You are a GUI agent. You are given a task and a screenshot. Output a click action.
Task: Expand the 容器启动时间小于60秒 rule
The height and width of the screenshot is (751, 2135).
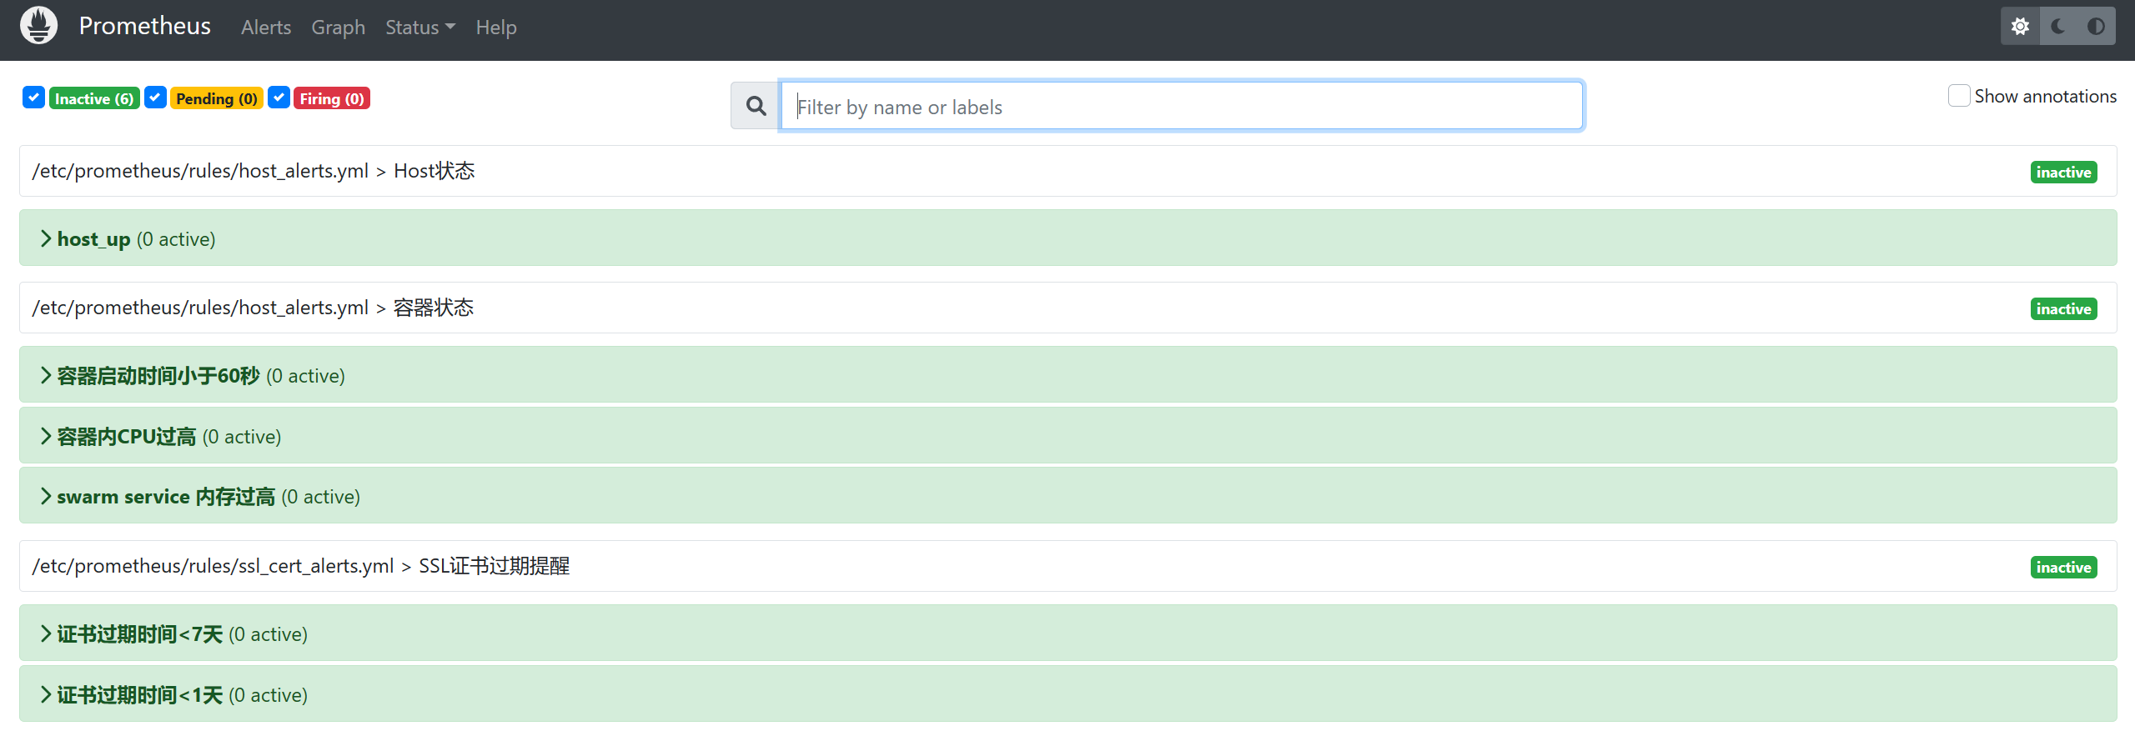(x=1067, y=375)
